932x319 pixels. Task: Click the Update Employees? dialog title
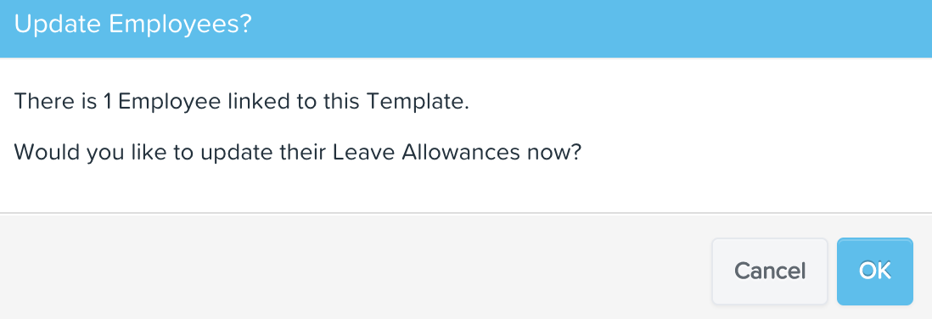tap(132, 25)
